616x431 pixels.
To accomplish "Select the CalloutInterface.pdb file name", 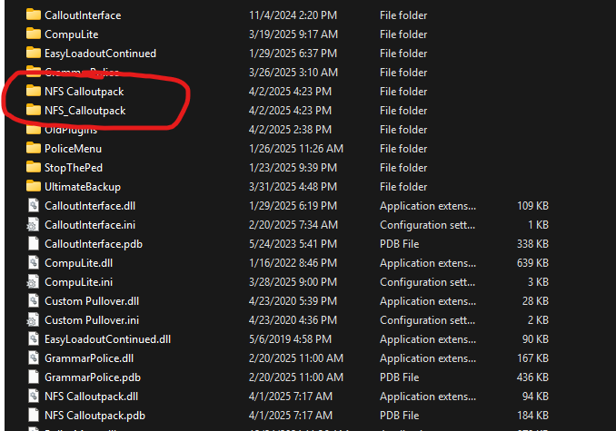I will tap(92, 243).
